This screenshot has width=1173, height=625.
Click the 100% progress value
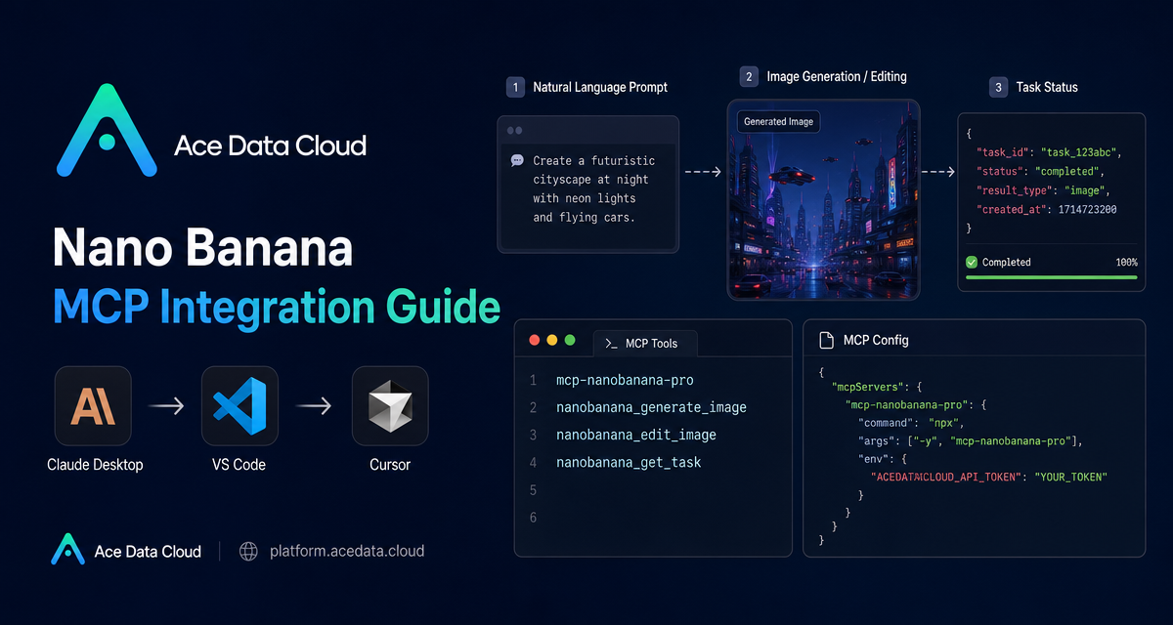pyautogui.click(x=1126, y=262)
